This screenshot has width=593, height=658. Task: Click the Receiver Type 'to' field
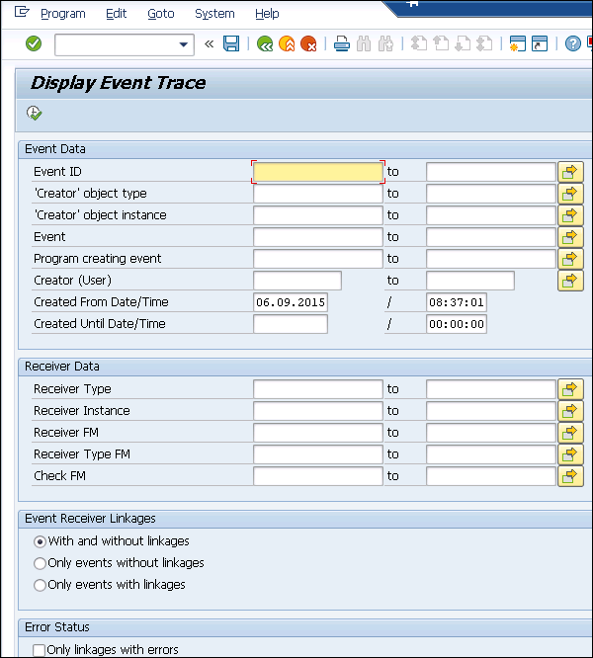coord(491,389)
